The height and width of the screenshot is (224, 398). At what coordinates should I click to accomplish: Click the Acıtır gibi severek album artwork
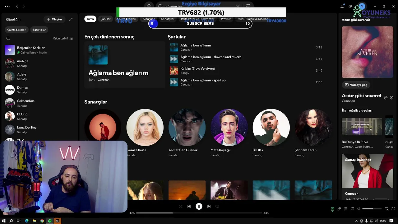point(368,52)
